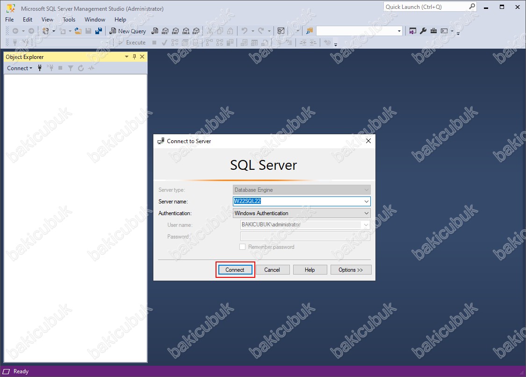Click the Connect button in dialog
This screenshot has height=377, width=526.
click(235, 269)
